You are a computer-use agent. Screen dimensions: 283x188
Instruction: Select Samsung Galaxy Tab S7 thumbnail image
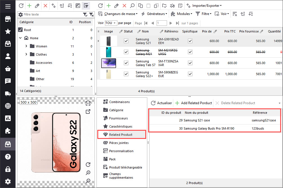(x=108, y=63)
